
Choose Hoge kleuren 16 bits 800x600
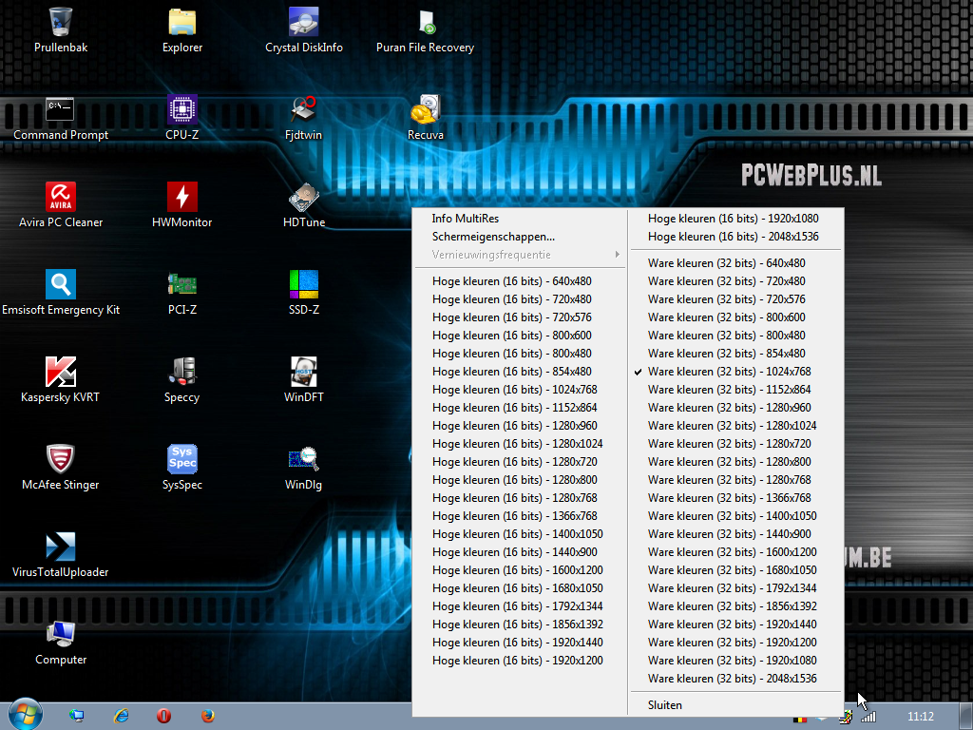511,336
